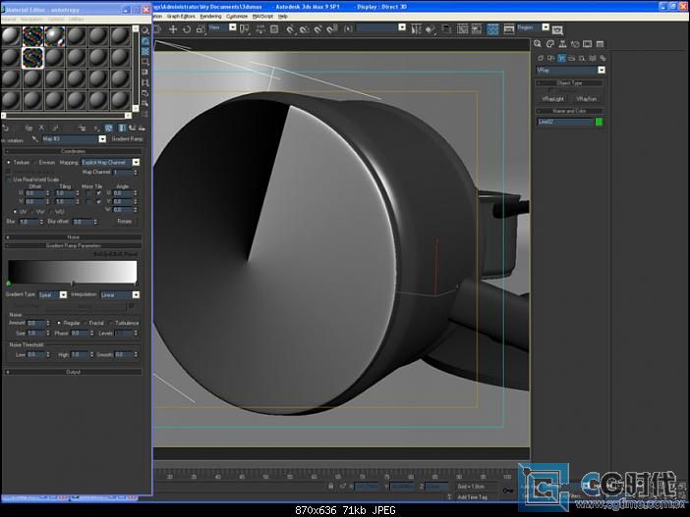Select the Rotate tool in main toolbar
The width and height of the screenshot is (690, 517).
point(187,29)
